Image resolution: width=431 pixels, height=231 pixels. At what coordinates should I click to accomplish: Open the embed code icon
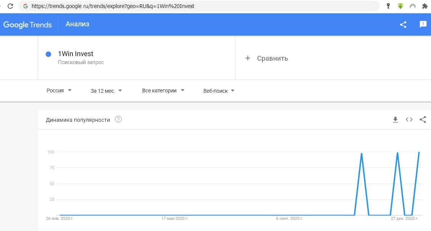(409, 120)
